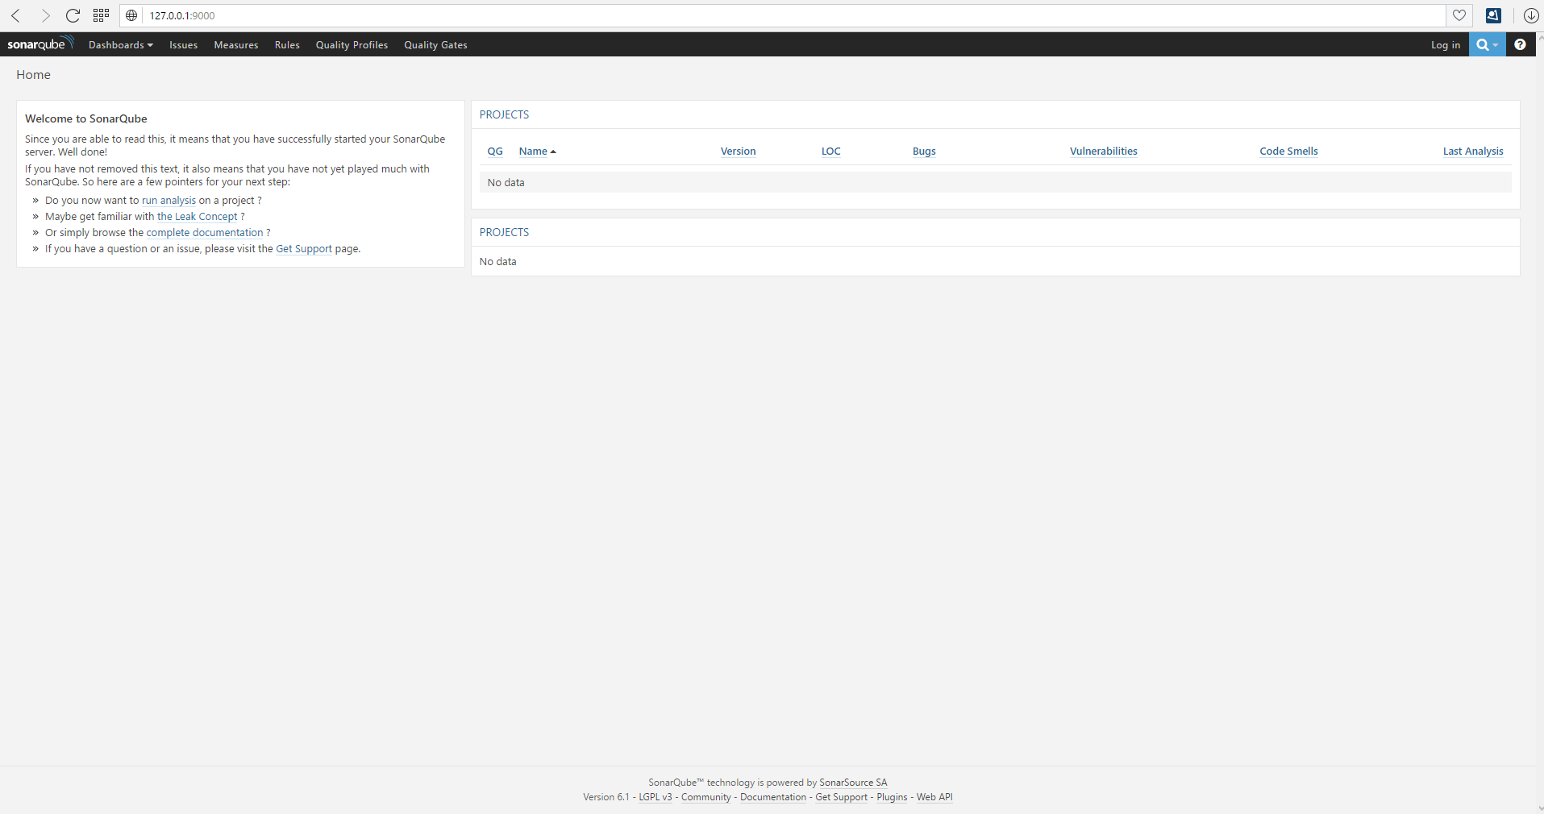Go back with the browser back arrow
1544x814 pixels.
pyautogui.click(x=15, y=15)
